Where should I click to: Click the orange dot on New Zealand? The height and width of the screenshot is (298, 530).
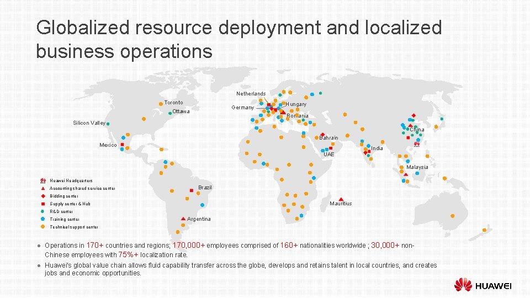[x=484, y=231]
